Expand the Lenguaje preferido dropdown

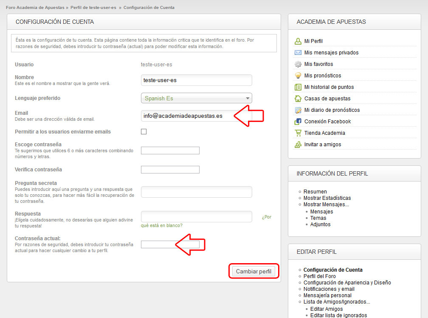(196, 98)
